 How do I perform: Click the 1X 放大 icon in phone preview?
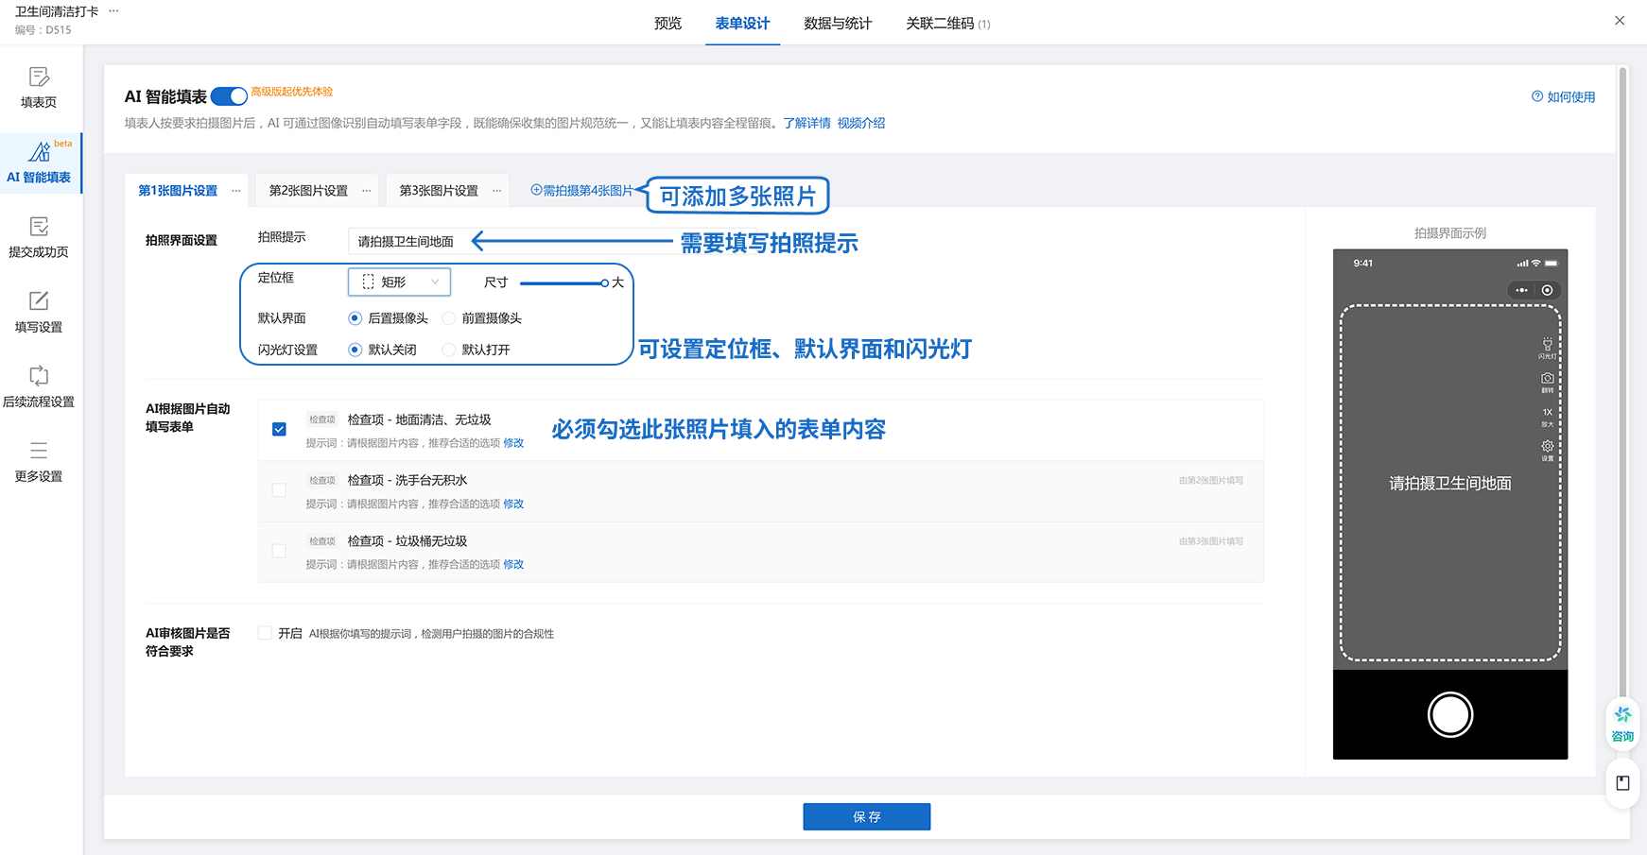point(1547,412)
